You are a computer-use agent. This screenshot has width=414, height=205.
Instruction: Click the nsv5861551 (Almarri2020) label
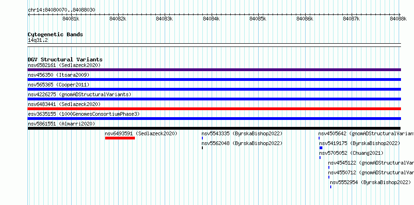(61, 124)
